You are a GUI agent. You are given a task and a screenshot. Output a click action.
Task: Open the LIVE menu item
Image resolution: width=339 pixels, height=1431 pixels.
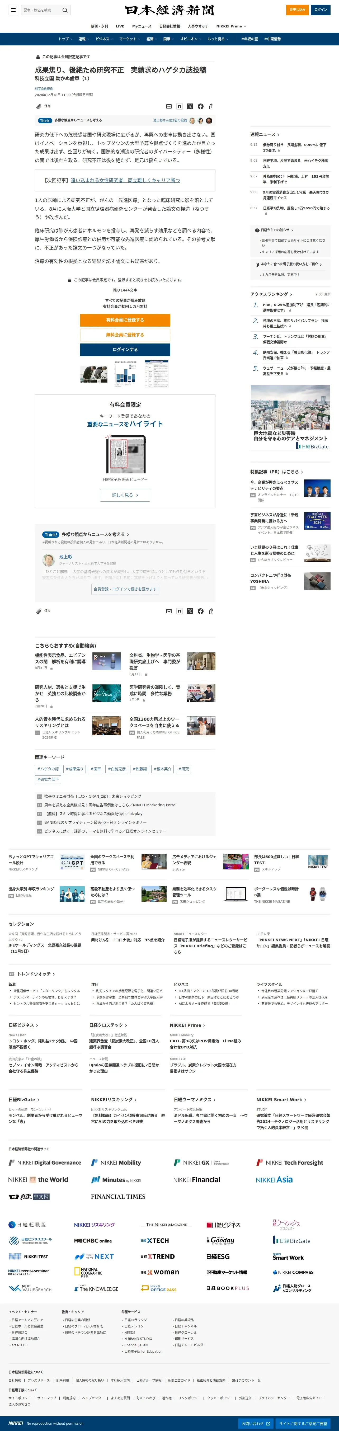coord(120,26)
